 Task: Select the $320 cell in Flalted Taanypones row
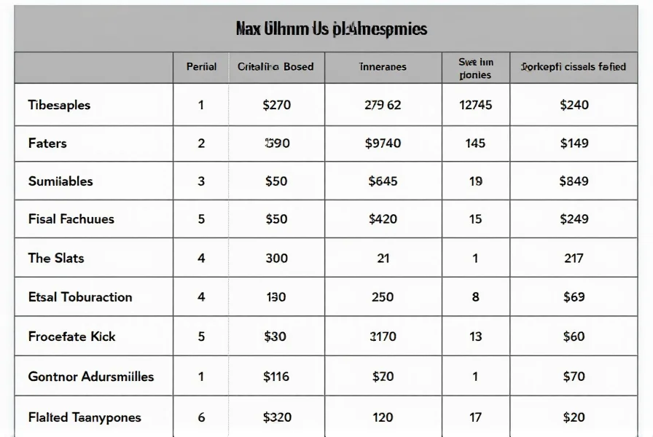[276, 417]
